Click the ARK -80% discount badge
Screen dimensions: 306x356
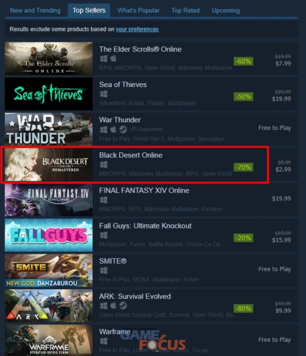tap(243, 309)
